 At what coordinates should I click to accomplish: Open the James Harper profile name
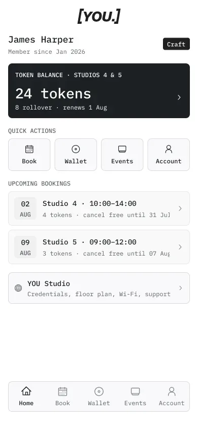pos(41,40)
